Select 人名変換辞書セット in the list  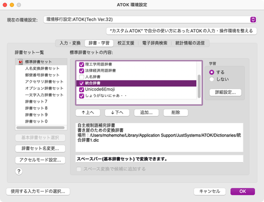click(x=41, y=68)
